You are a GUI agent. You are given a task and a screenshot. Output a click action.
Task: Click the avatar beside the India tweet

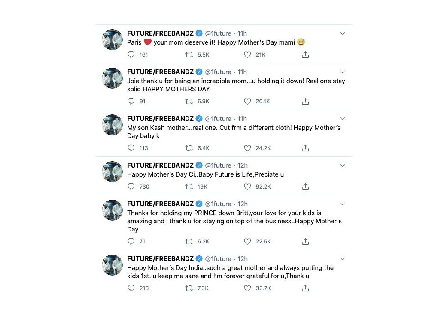click(x=113, y=265)
